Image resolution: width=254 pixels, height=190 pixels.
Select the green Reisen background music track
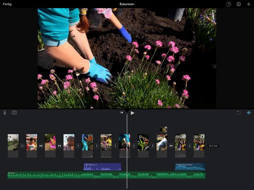click(x=107, y=175)
